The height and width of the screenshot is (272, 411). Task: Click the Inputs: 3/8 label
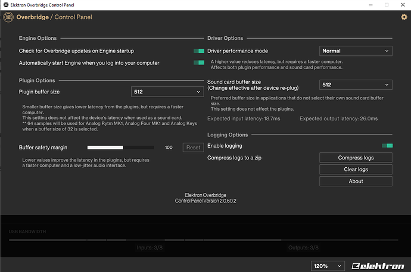150,248
